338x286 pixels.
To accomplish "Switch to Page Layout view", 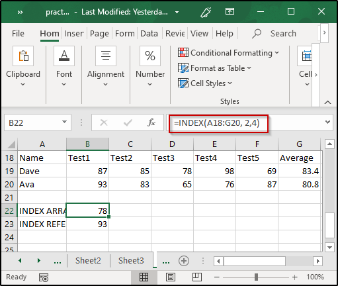I will pos(171,277).
